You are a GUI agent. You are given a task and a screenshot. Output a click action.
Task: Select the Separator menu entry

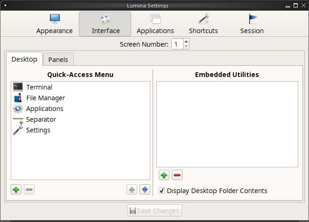[80, 119]
